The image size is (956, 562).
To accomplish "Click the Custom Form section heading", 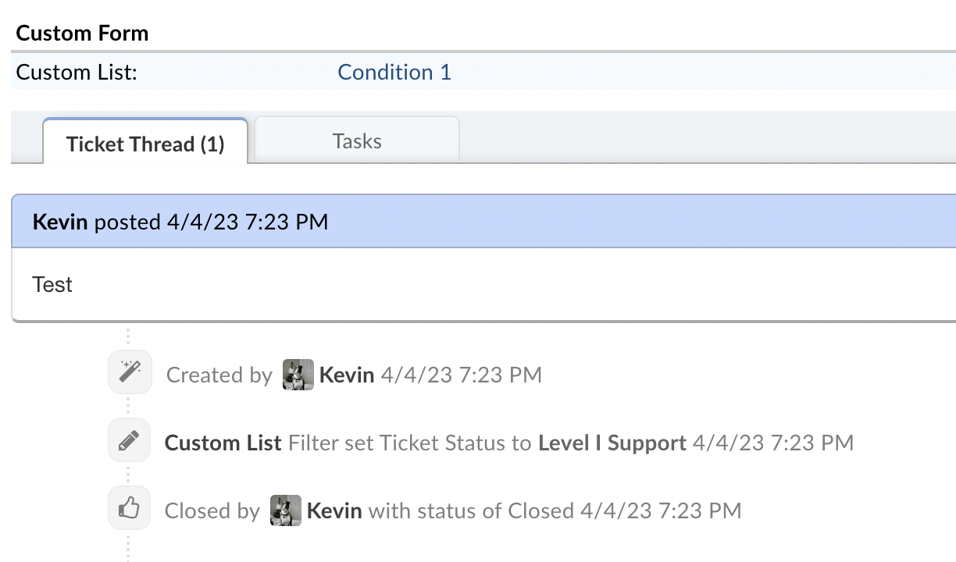I will [x=82, y=33].
